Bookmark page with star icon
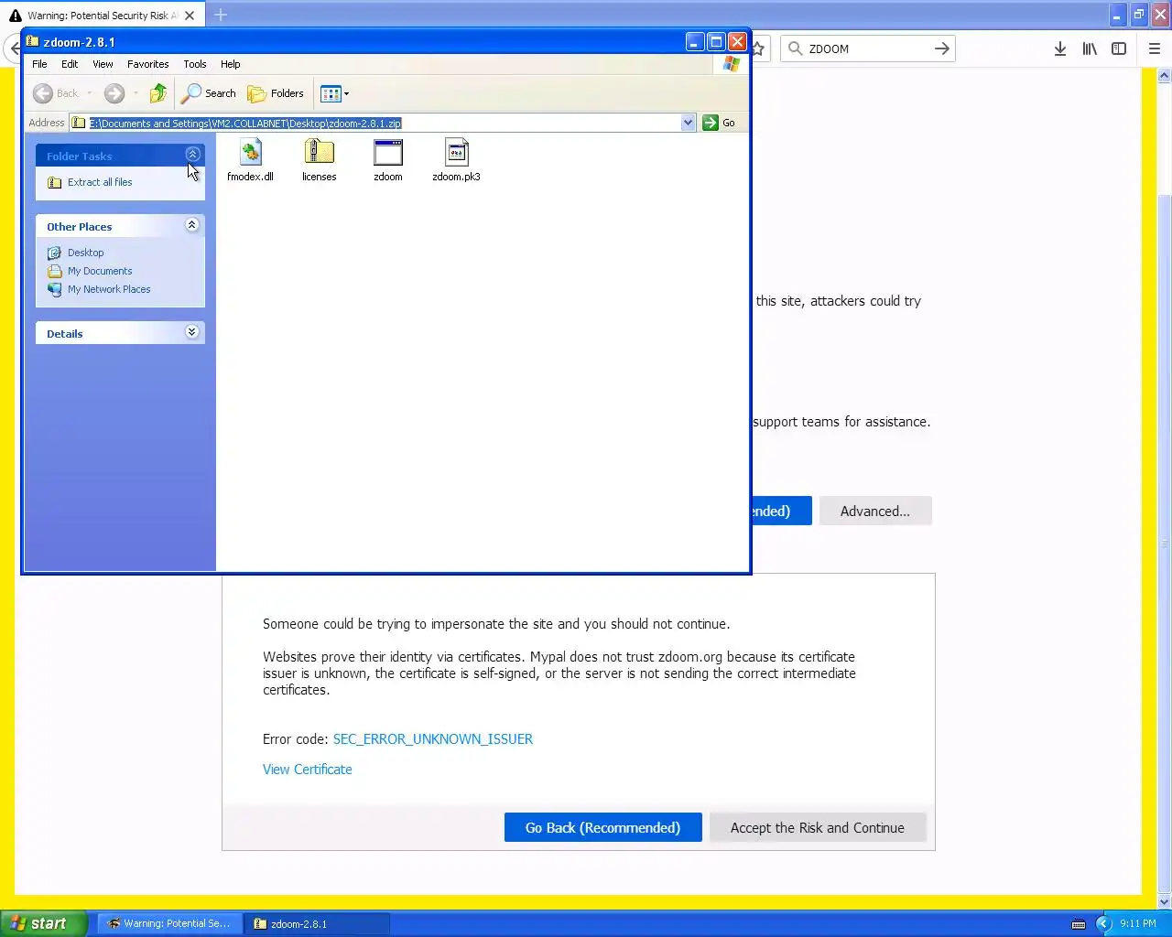The height and width of the screenshot is (937, 1172). [759, 48]
